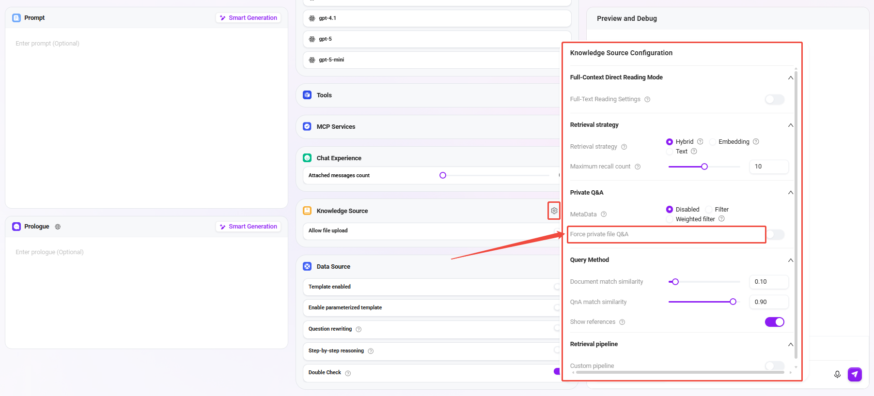This screenshot has height=396, width=874.
Task: Click Smart Generation button for Prologue
Action: click(248, 227)
